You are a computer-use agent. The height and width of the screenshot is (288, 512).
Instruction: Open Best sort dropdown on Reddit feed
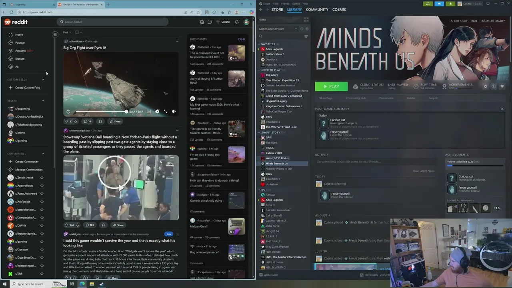click(x=67, y=32)
